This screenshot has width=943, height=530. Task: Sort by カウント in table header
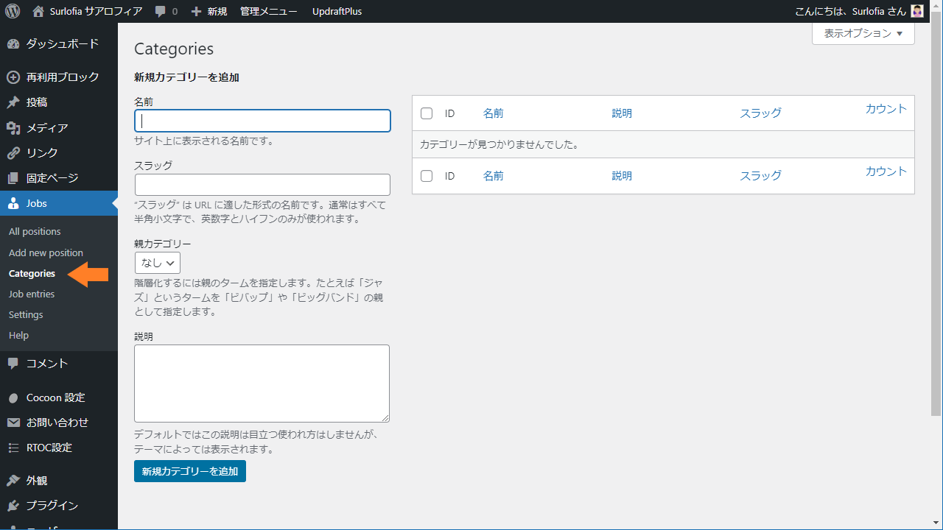(886, 109)
